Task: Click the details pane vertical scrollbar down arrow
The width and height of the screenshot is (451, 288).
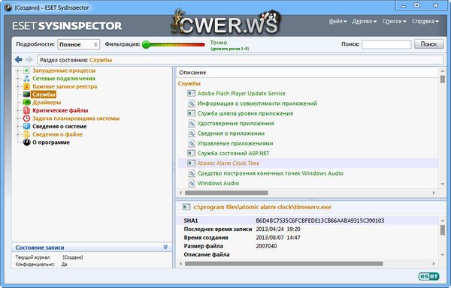Action: click(443, 255)
